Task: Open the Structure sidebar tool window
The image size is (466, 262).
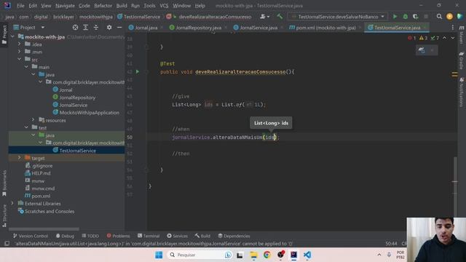Action: point(4,216)
